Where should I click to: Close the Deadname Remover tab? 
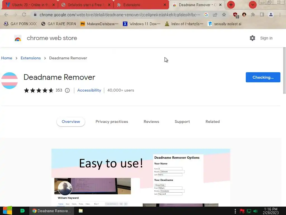click(x=220, y=5)
